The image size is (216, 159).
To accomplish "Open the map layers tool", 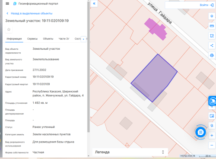I will tap(212, 16).
